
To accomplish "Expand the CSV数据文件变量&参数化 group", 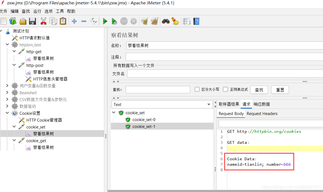I will pyautogui.click(x=7, y=99).
